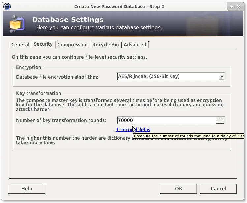This screenshot has height=203, width=247.
Task: Select the Security tab
Action: point(43,44)
